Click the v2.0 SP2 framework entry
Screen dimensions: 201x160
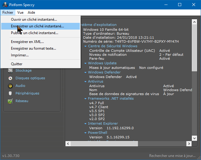(x=97, y=119)
